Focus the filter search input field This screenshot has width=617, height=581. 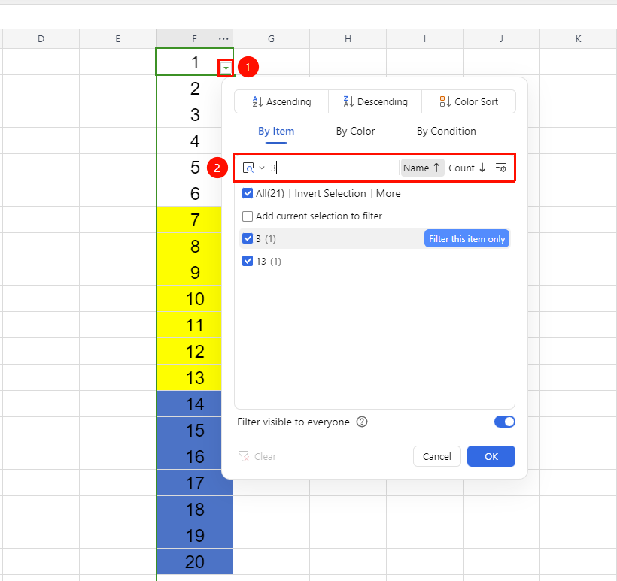tap(333, 168)
